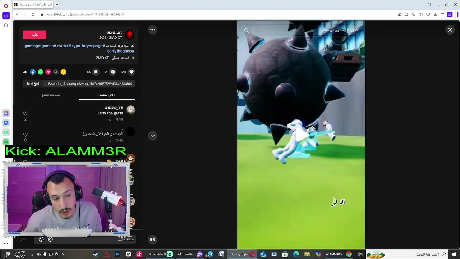The width and height of the screenshot is (460, 259).
Task: Click the Opera heart bookmark icon
Action: pos(428,14)
